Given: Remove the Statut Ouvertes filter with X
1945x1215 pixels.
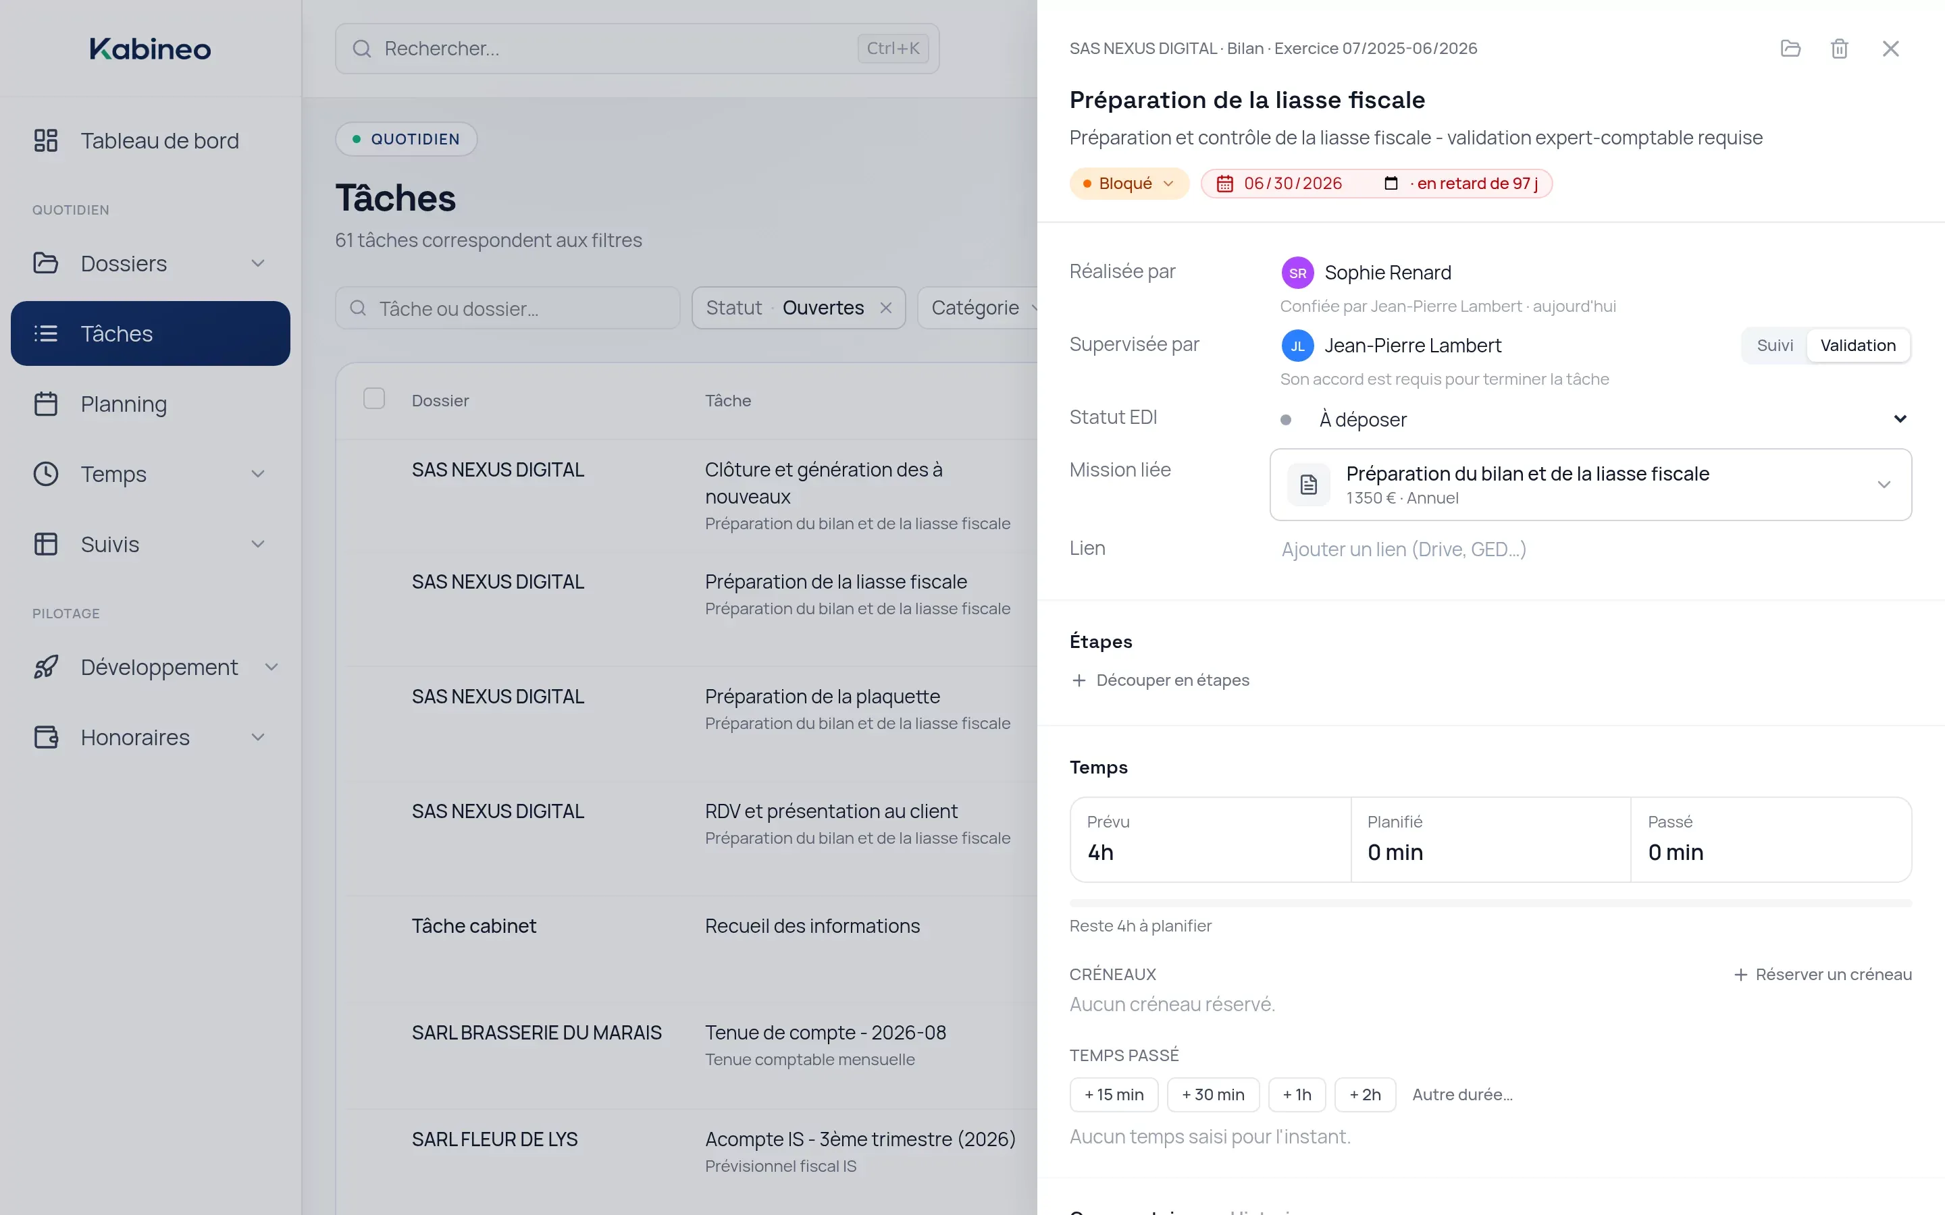Looking at the screenshot, I should 885,308.
